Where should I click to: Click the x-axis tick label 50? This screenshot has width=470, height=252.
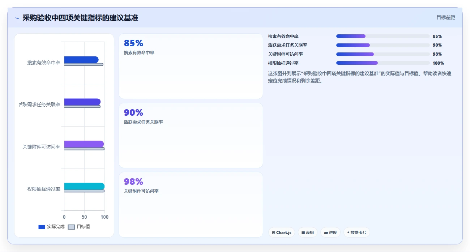pyautogui.click(x=84, y=217)
